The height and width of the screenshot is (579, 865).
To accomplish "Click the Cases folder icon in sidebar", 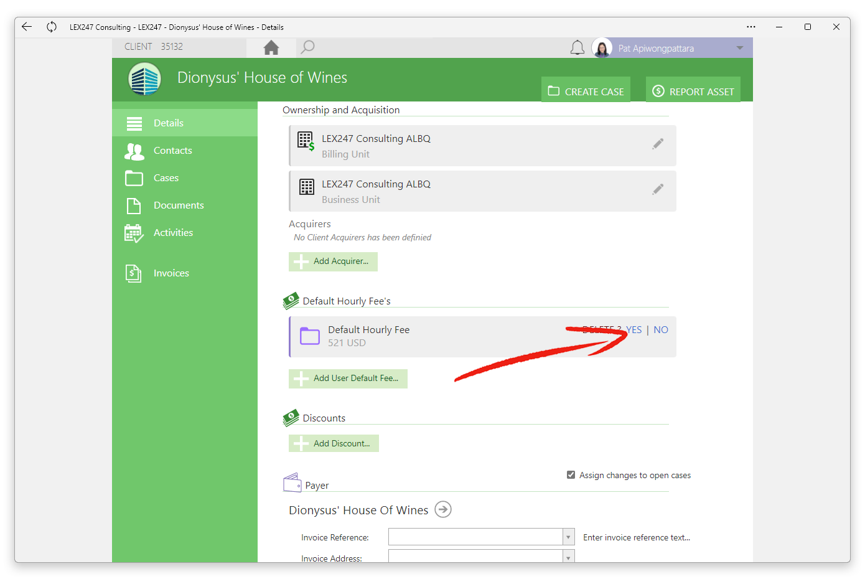I will 134,178.
